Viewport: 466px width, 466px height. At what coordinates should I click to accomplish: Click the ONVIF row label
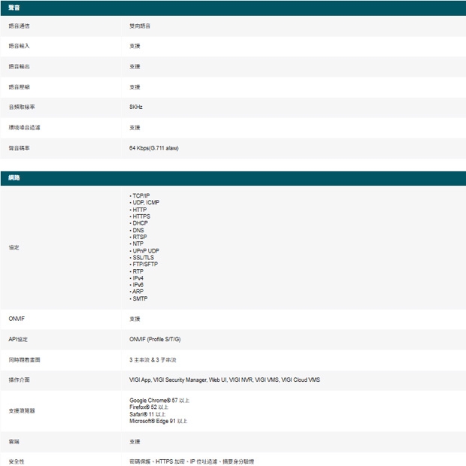tap(17, 319)
